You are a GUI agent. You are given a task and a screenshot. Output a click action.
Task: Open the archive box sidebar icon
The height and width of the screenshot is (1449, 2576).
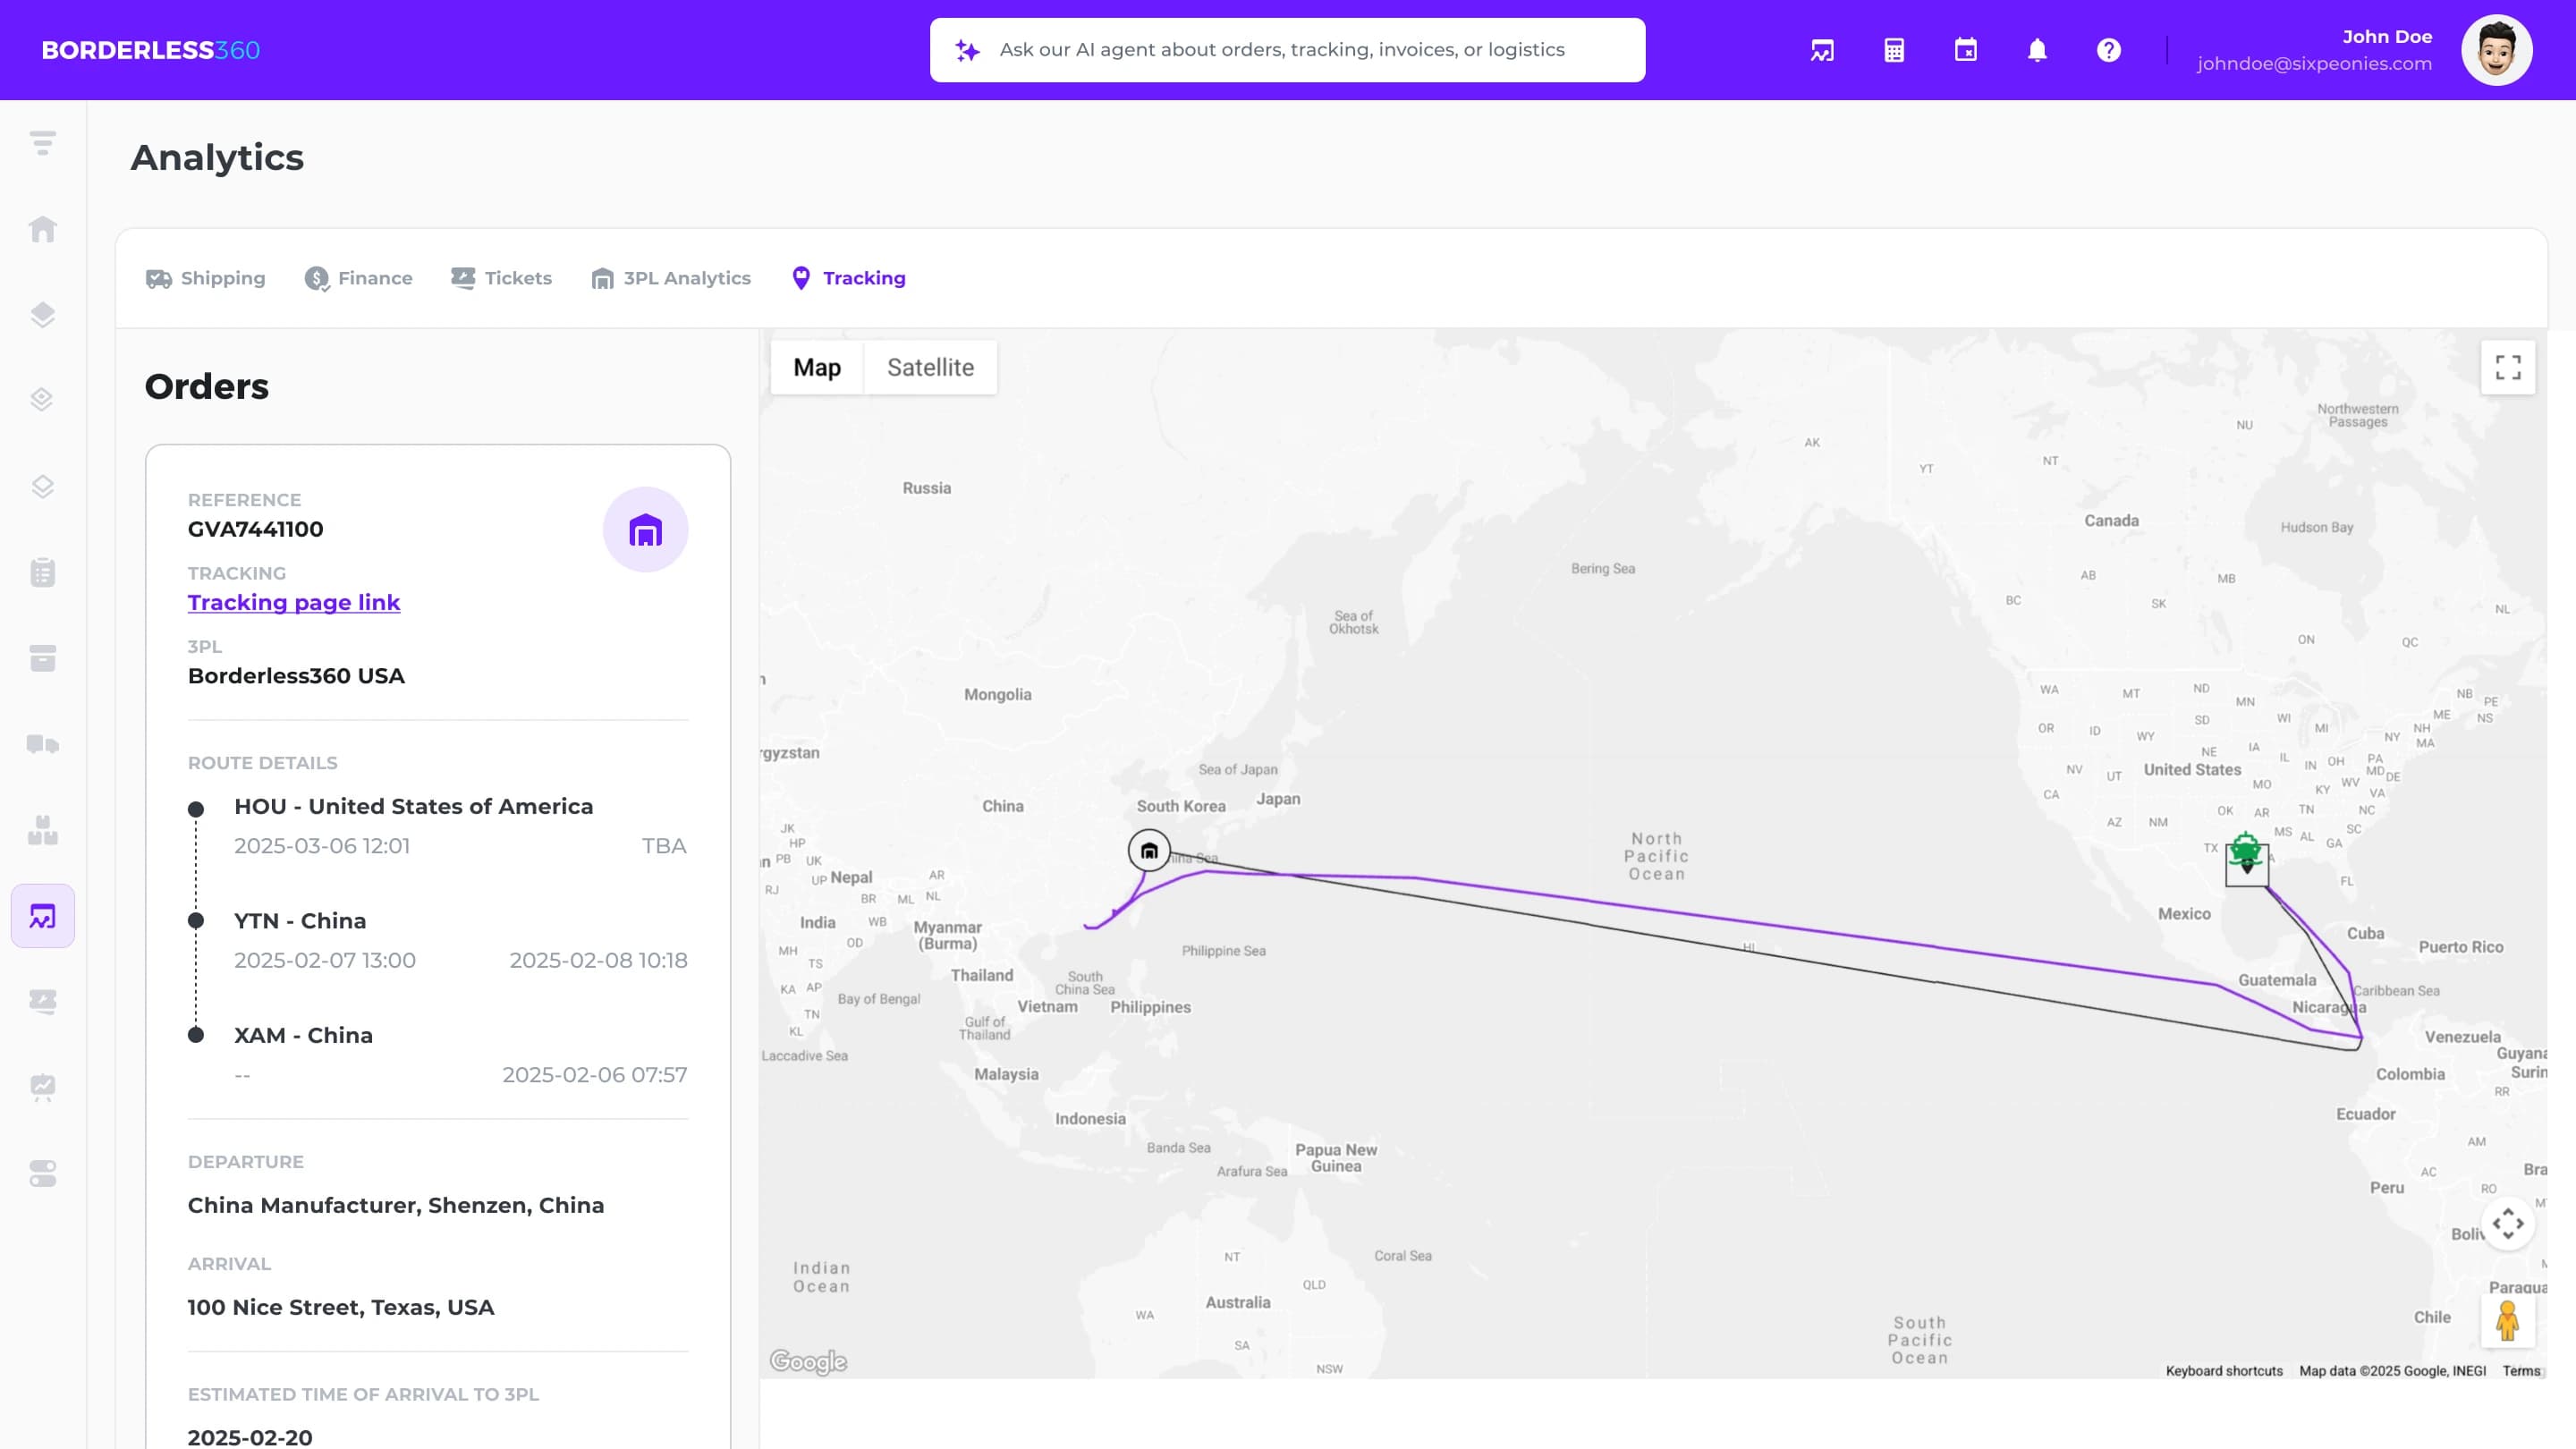click(x=42, y=658)
